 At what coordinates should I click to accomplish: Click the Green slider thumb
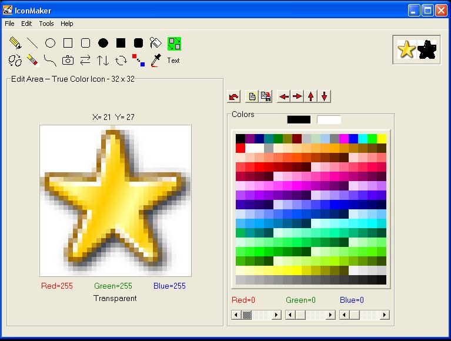[301, 315]
